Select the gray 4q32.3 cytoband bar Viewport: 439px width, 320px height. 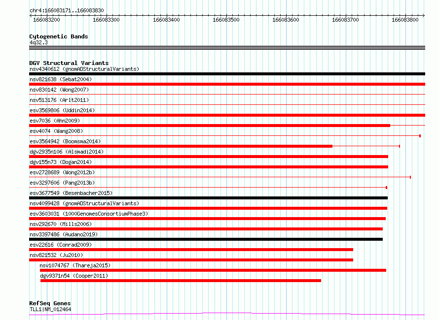[x=227, y=48]
